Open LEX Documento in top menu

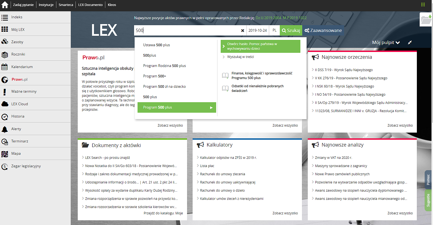point(90,5)
